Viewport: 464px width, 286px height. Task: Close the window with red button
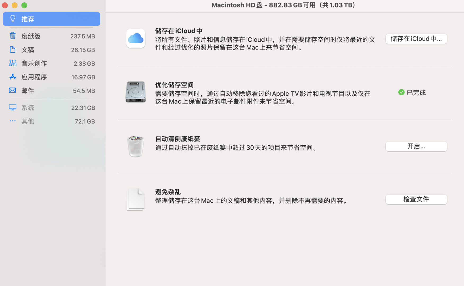coord(5,5)
